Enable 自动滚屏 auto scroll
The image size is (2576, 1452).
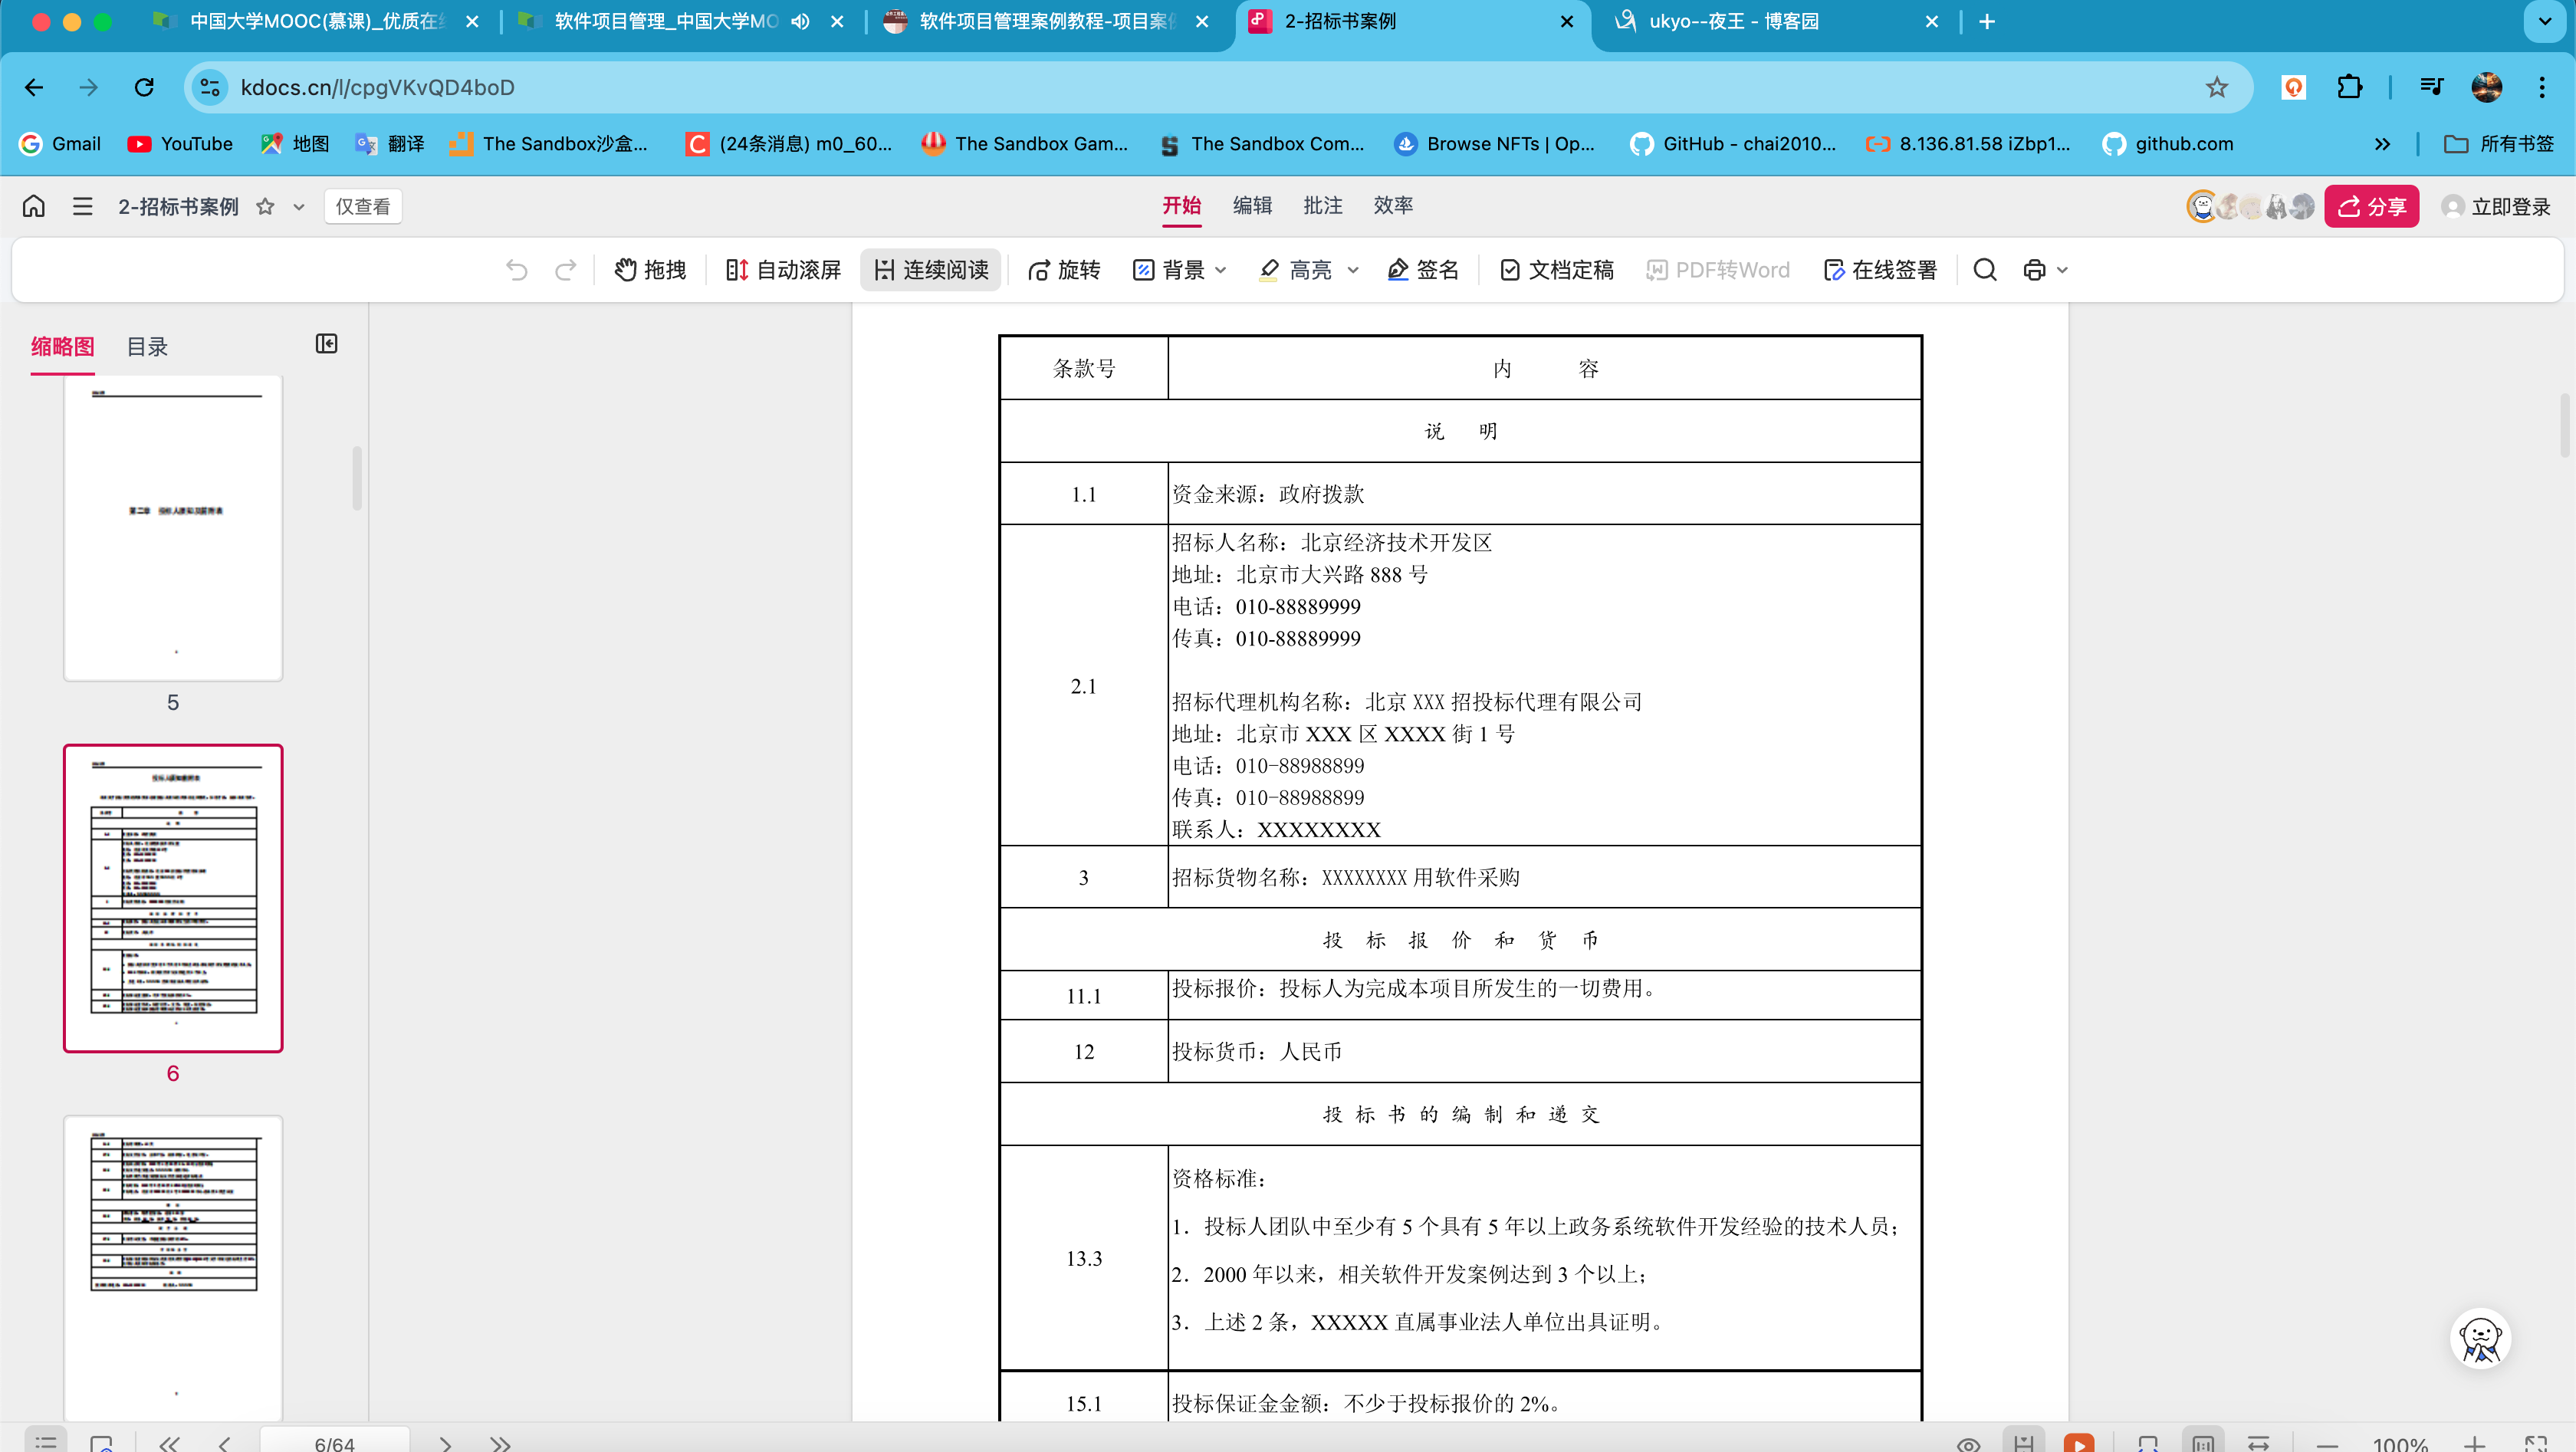point(783,270)
